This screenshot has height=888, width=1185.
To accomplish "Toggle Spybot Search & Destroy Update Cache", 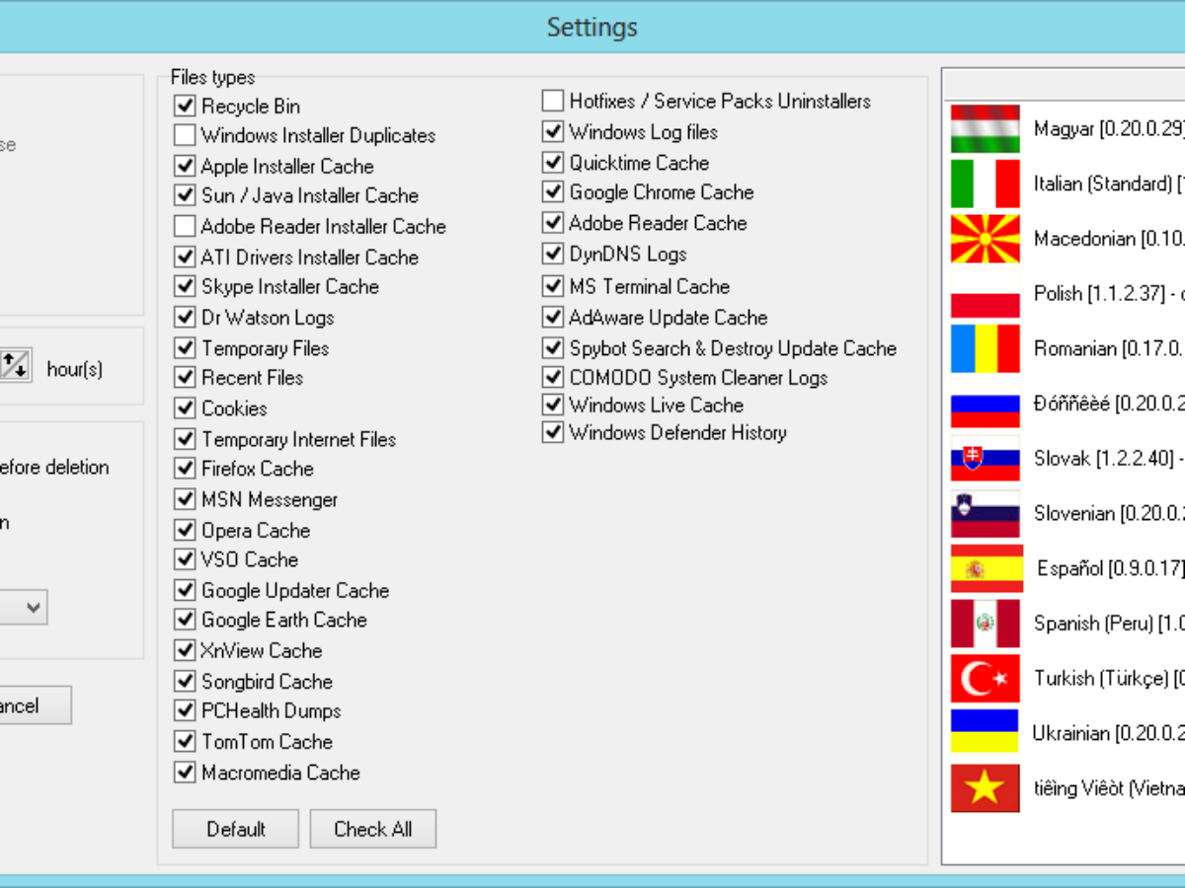I will click(553, 347).
